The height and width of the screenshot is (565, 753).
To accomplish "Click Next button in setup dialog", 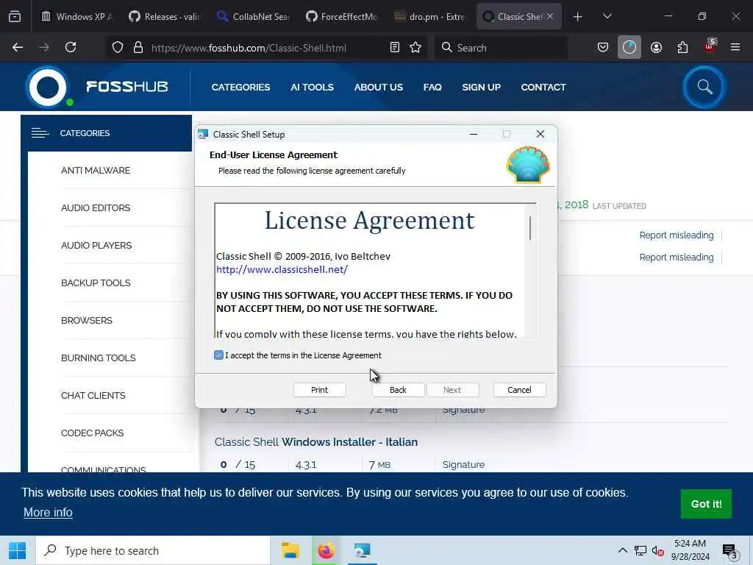I will coord(452,390).
